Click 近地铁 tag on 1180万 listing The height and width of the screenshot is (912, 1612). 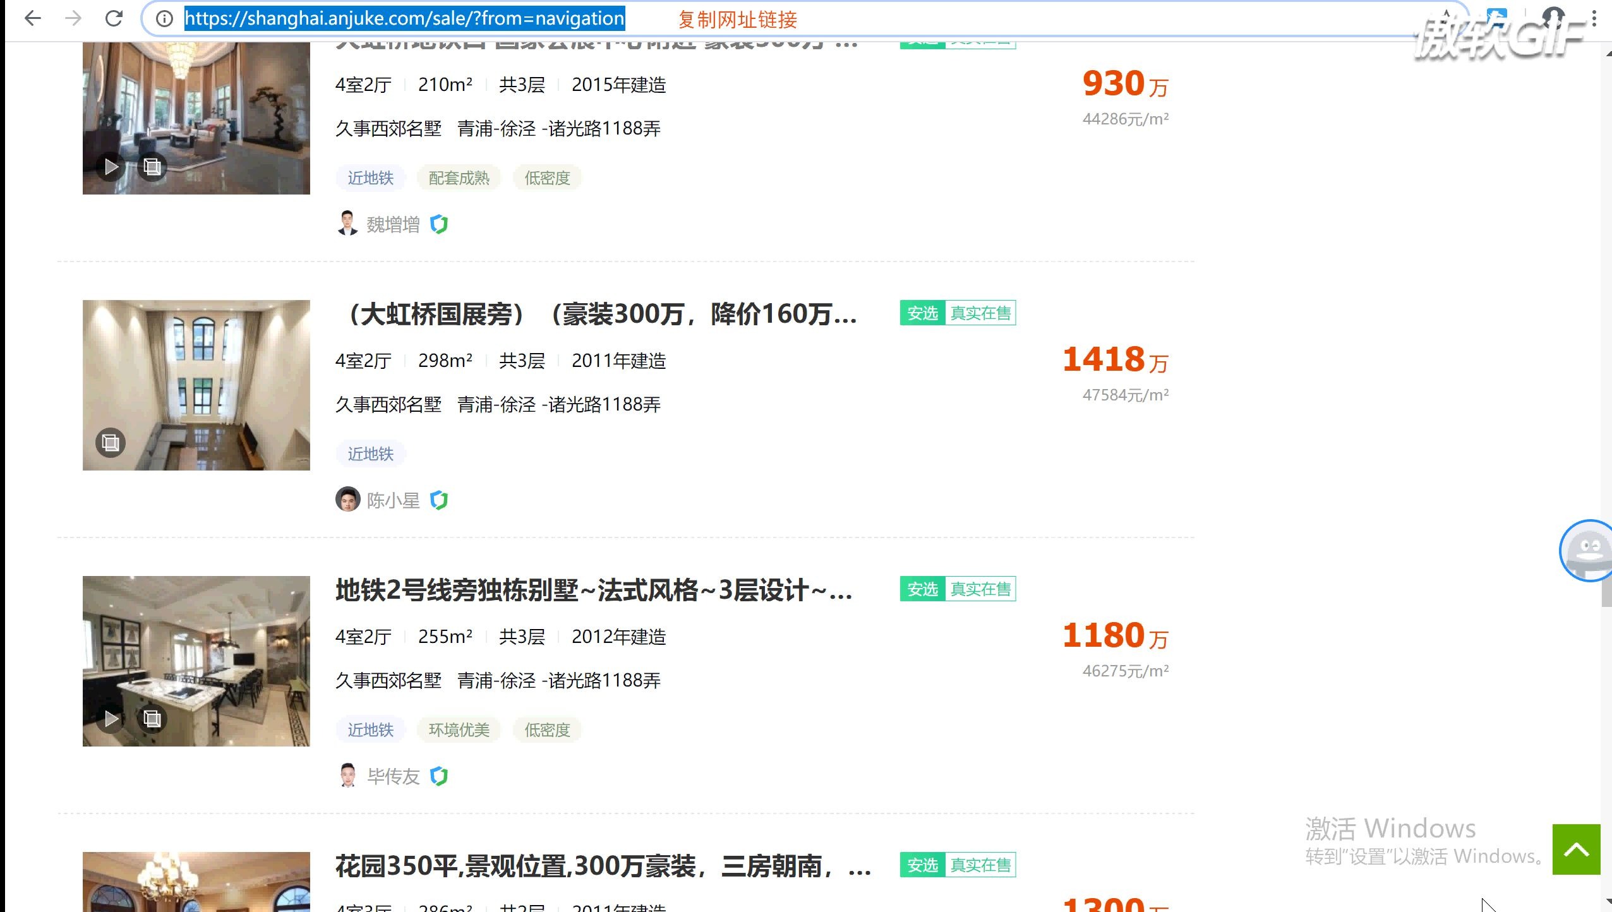coord(371,730)
